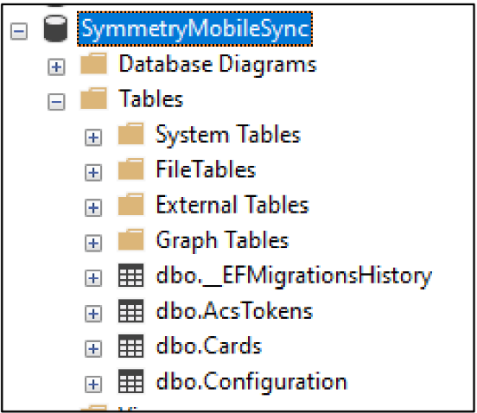Collapse the SymmetryMobileSync database node

(x=19, y=31)
